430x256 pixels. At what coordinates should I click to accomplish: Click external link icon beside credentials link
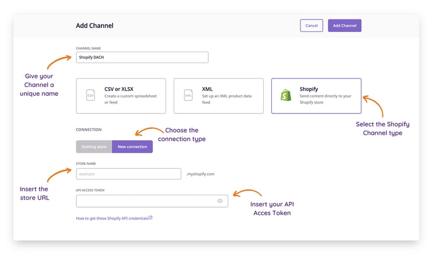point(151,218)
